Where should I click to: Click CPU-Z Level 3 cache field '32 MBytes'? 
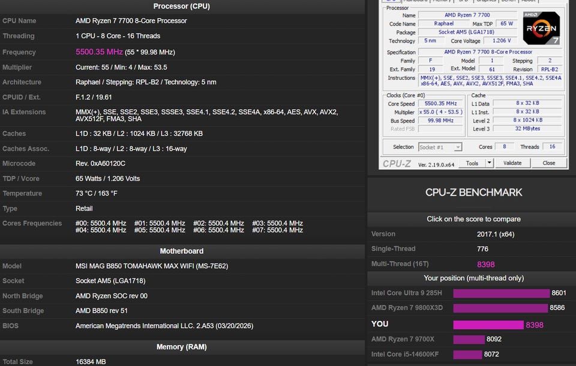pos(527,128)
